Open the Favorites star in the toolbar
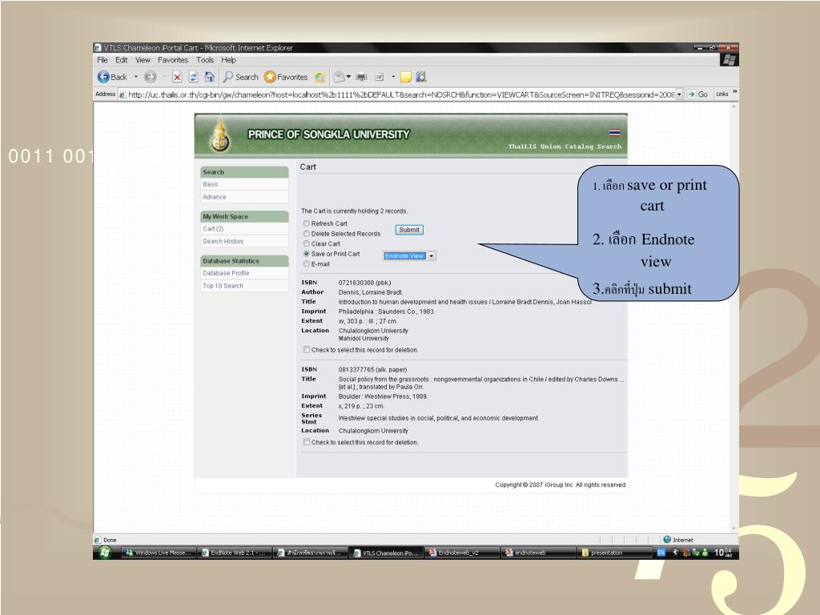The image size is (820, 615). tap(286, 77)
